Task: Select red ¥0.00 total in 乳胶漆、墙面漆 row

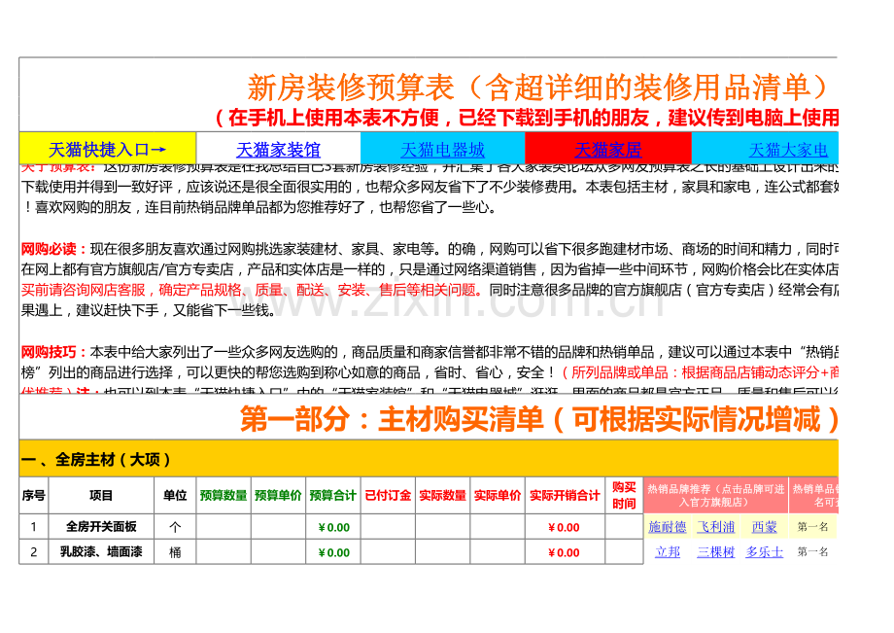Action: tap(565, 552)
